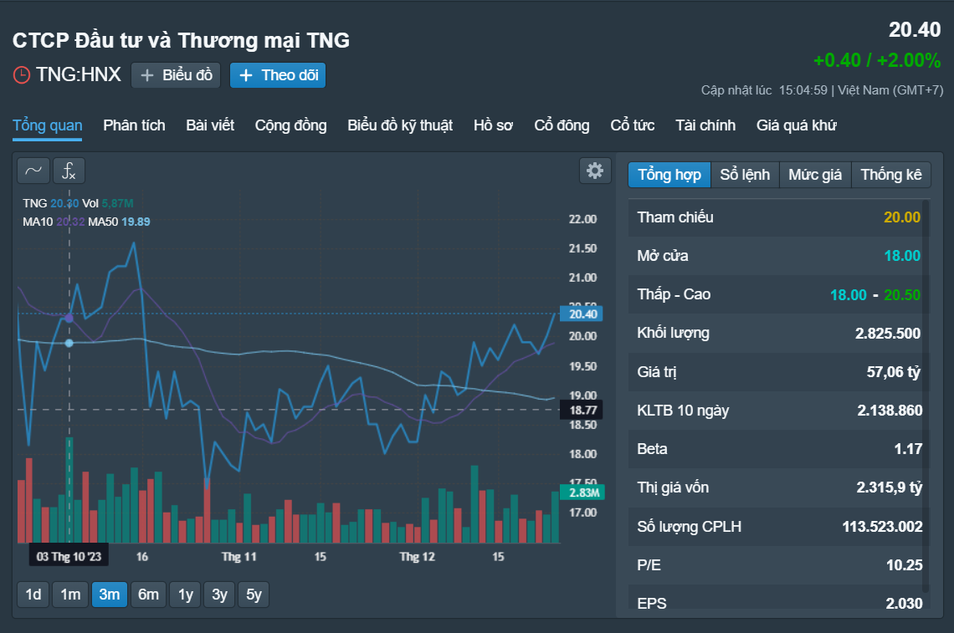Open the Bài viết tab
The height and width of the screenshot is (633, 954).
[211, 126]
